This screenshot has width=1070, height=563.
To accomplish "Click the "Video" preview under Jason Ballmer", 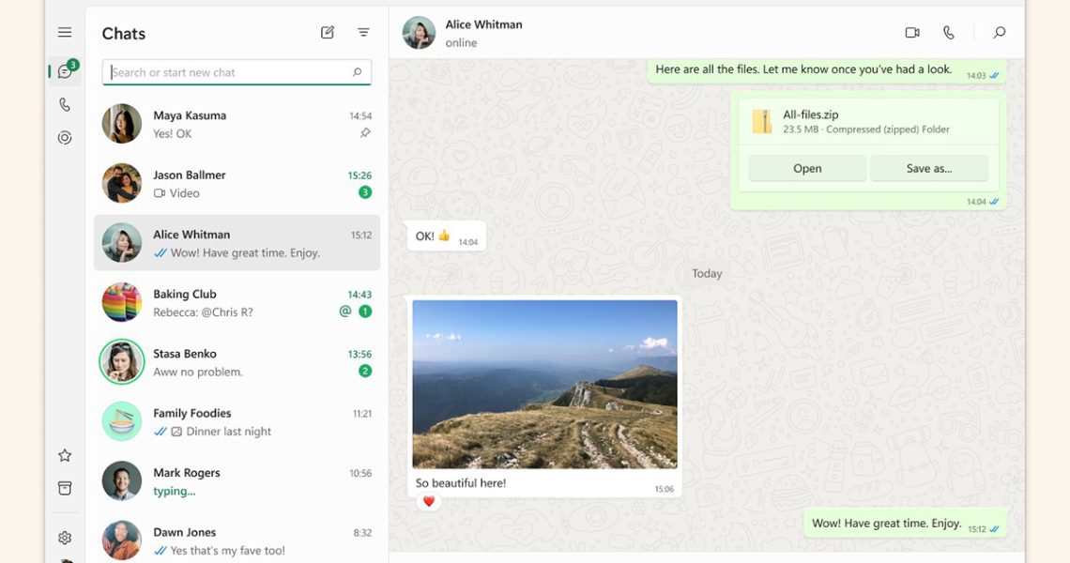I will (176, 193).
